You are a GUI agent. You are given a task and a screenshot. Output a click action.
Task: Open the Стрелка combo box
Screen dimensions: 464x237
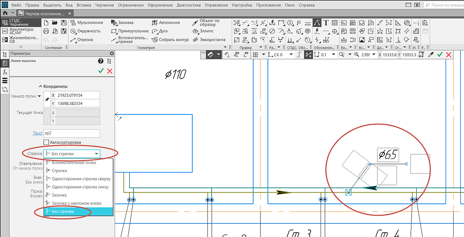click(72, 154)
